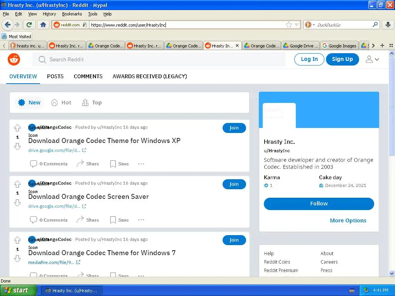Open the Edit menu
Image resolution: width=395 pixels, height=296 pixels.
pyautogui.click(x=19, y=14)
